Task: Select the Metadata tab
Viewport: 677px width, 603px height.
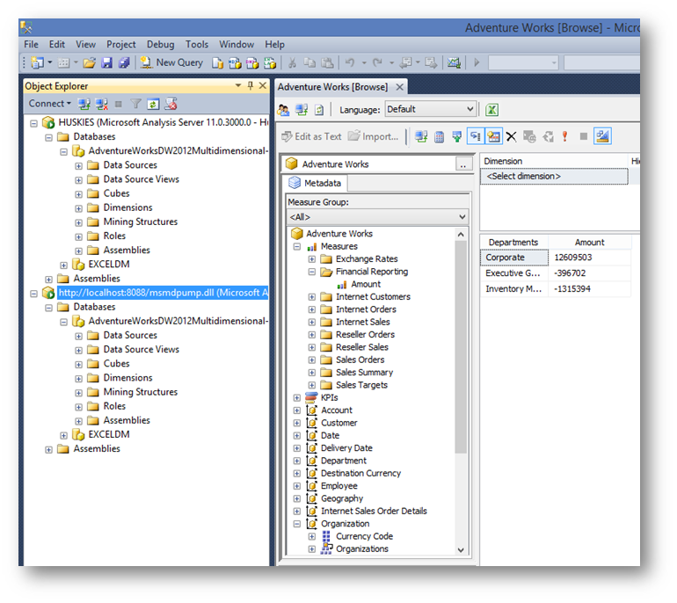Action: (x=315, y=183)
